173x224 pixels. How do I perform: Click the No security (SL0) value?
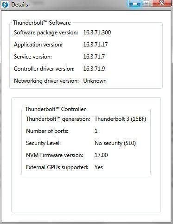pyautogui.click(x=115, y=143)
